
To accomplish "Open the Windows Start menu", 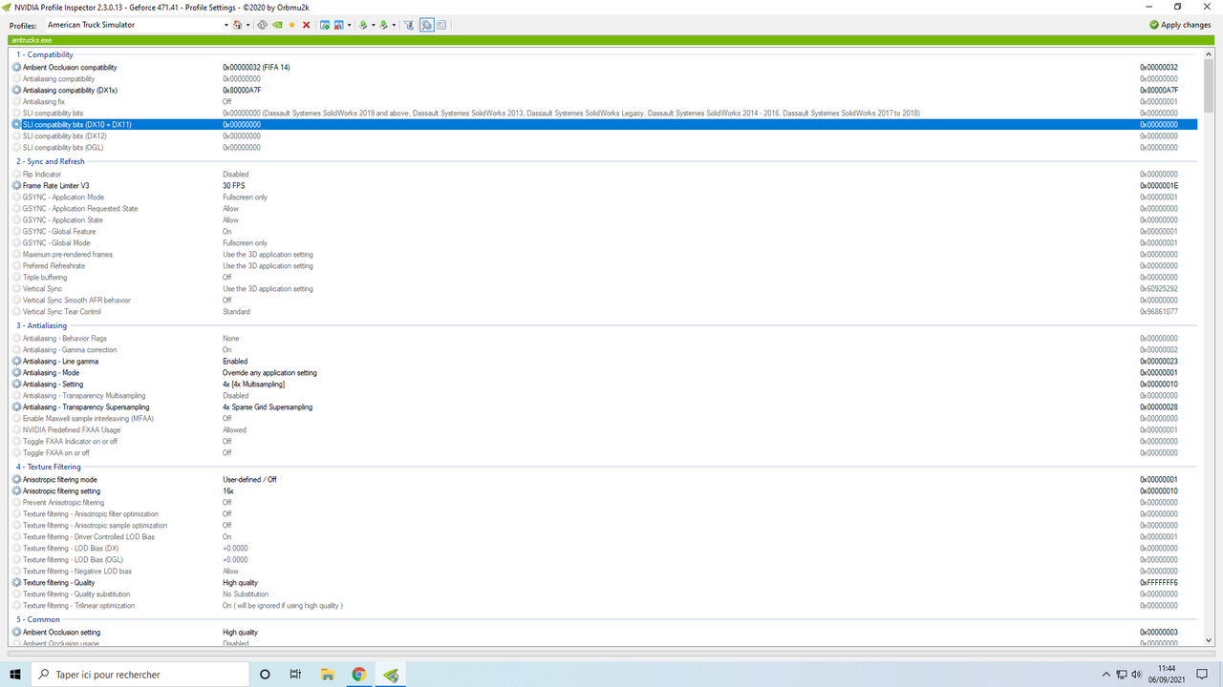I will 15,675.
